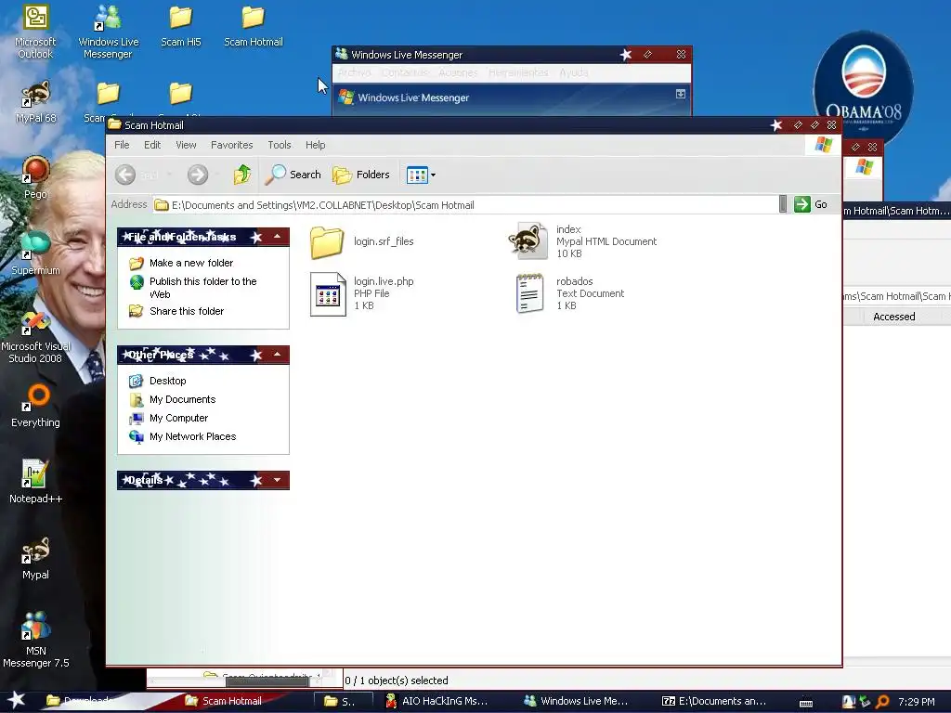The width and height of the screenshot is (951, 713).
Task: Collapse the Other Places panel
Action: [x=277, y=354]
